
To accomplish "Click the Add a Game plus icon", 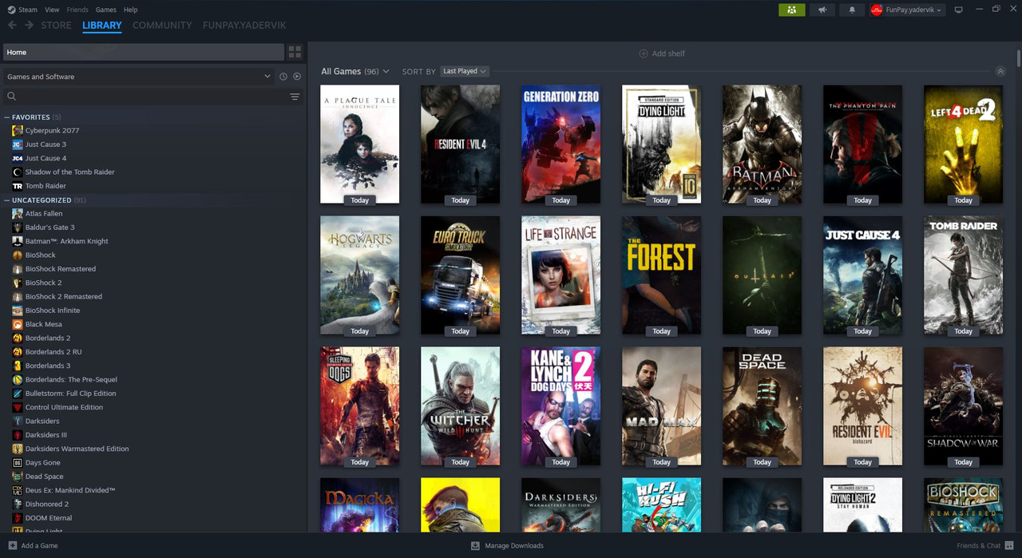I will [x=12, y=545].
